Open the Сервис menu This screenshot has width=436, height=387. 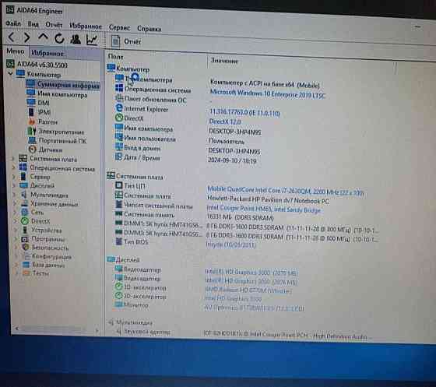tap(119, 27)
